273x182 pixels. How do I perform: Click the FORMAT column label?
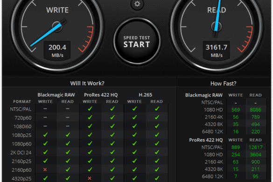22,102
